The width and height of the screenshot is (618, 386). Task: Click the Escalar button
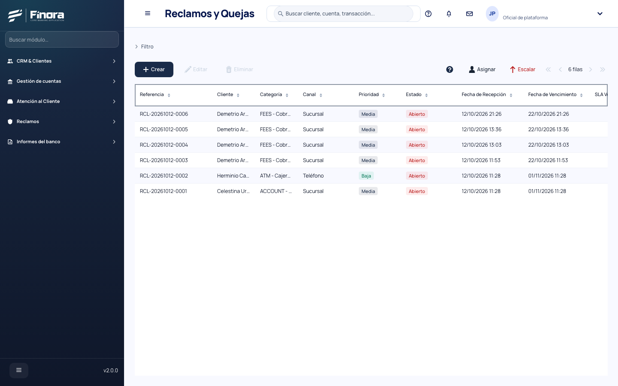click(x=522, y=69)
